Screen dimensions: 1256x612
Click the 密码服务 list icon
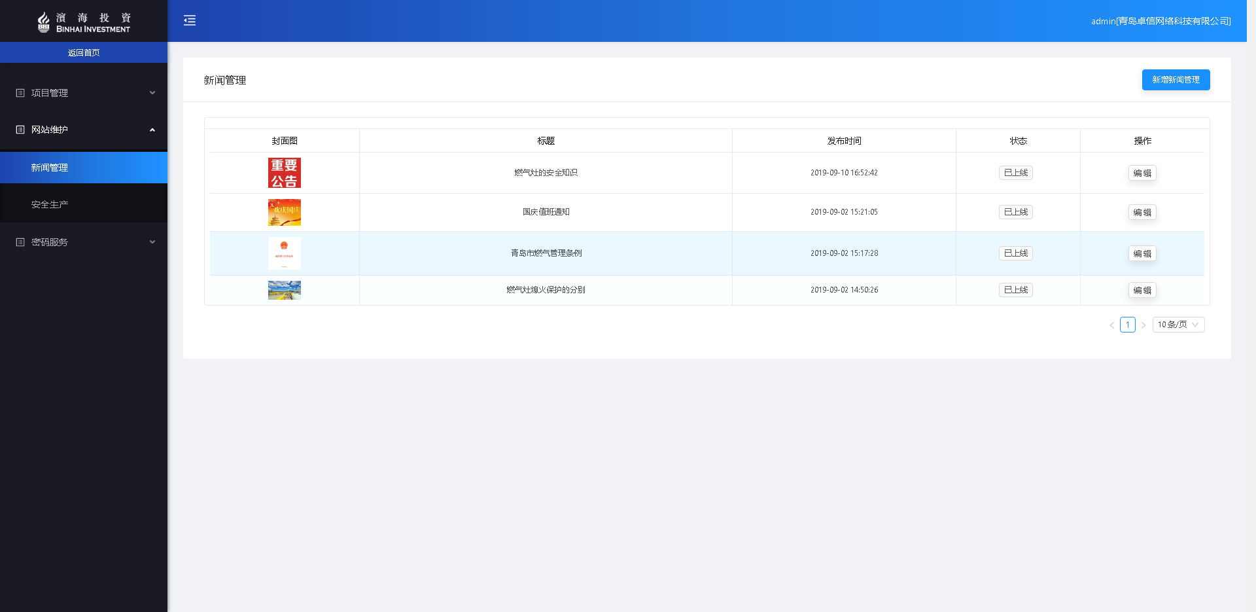coord(20,242)
